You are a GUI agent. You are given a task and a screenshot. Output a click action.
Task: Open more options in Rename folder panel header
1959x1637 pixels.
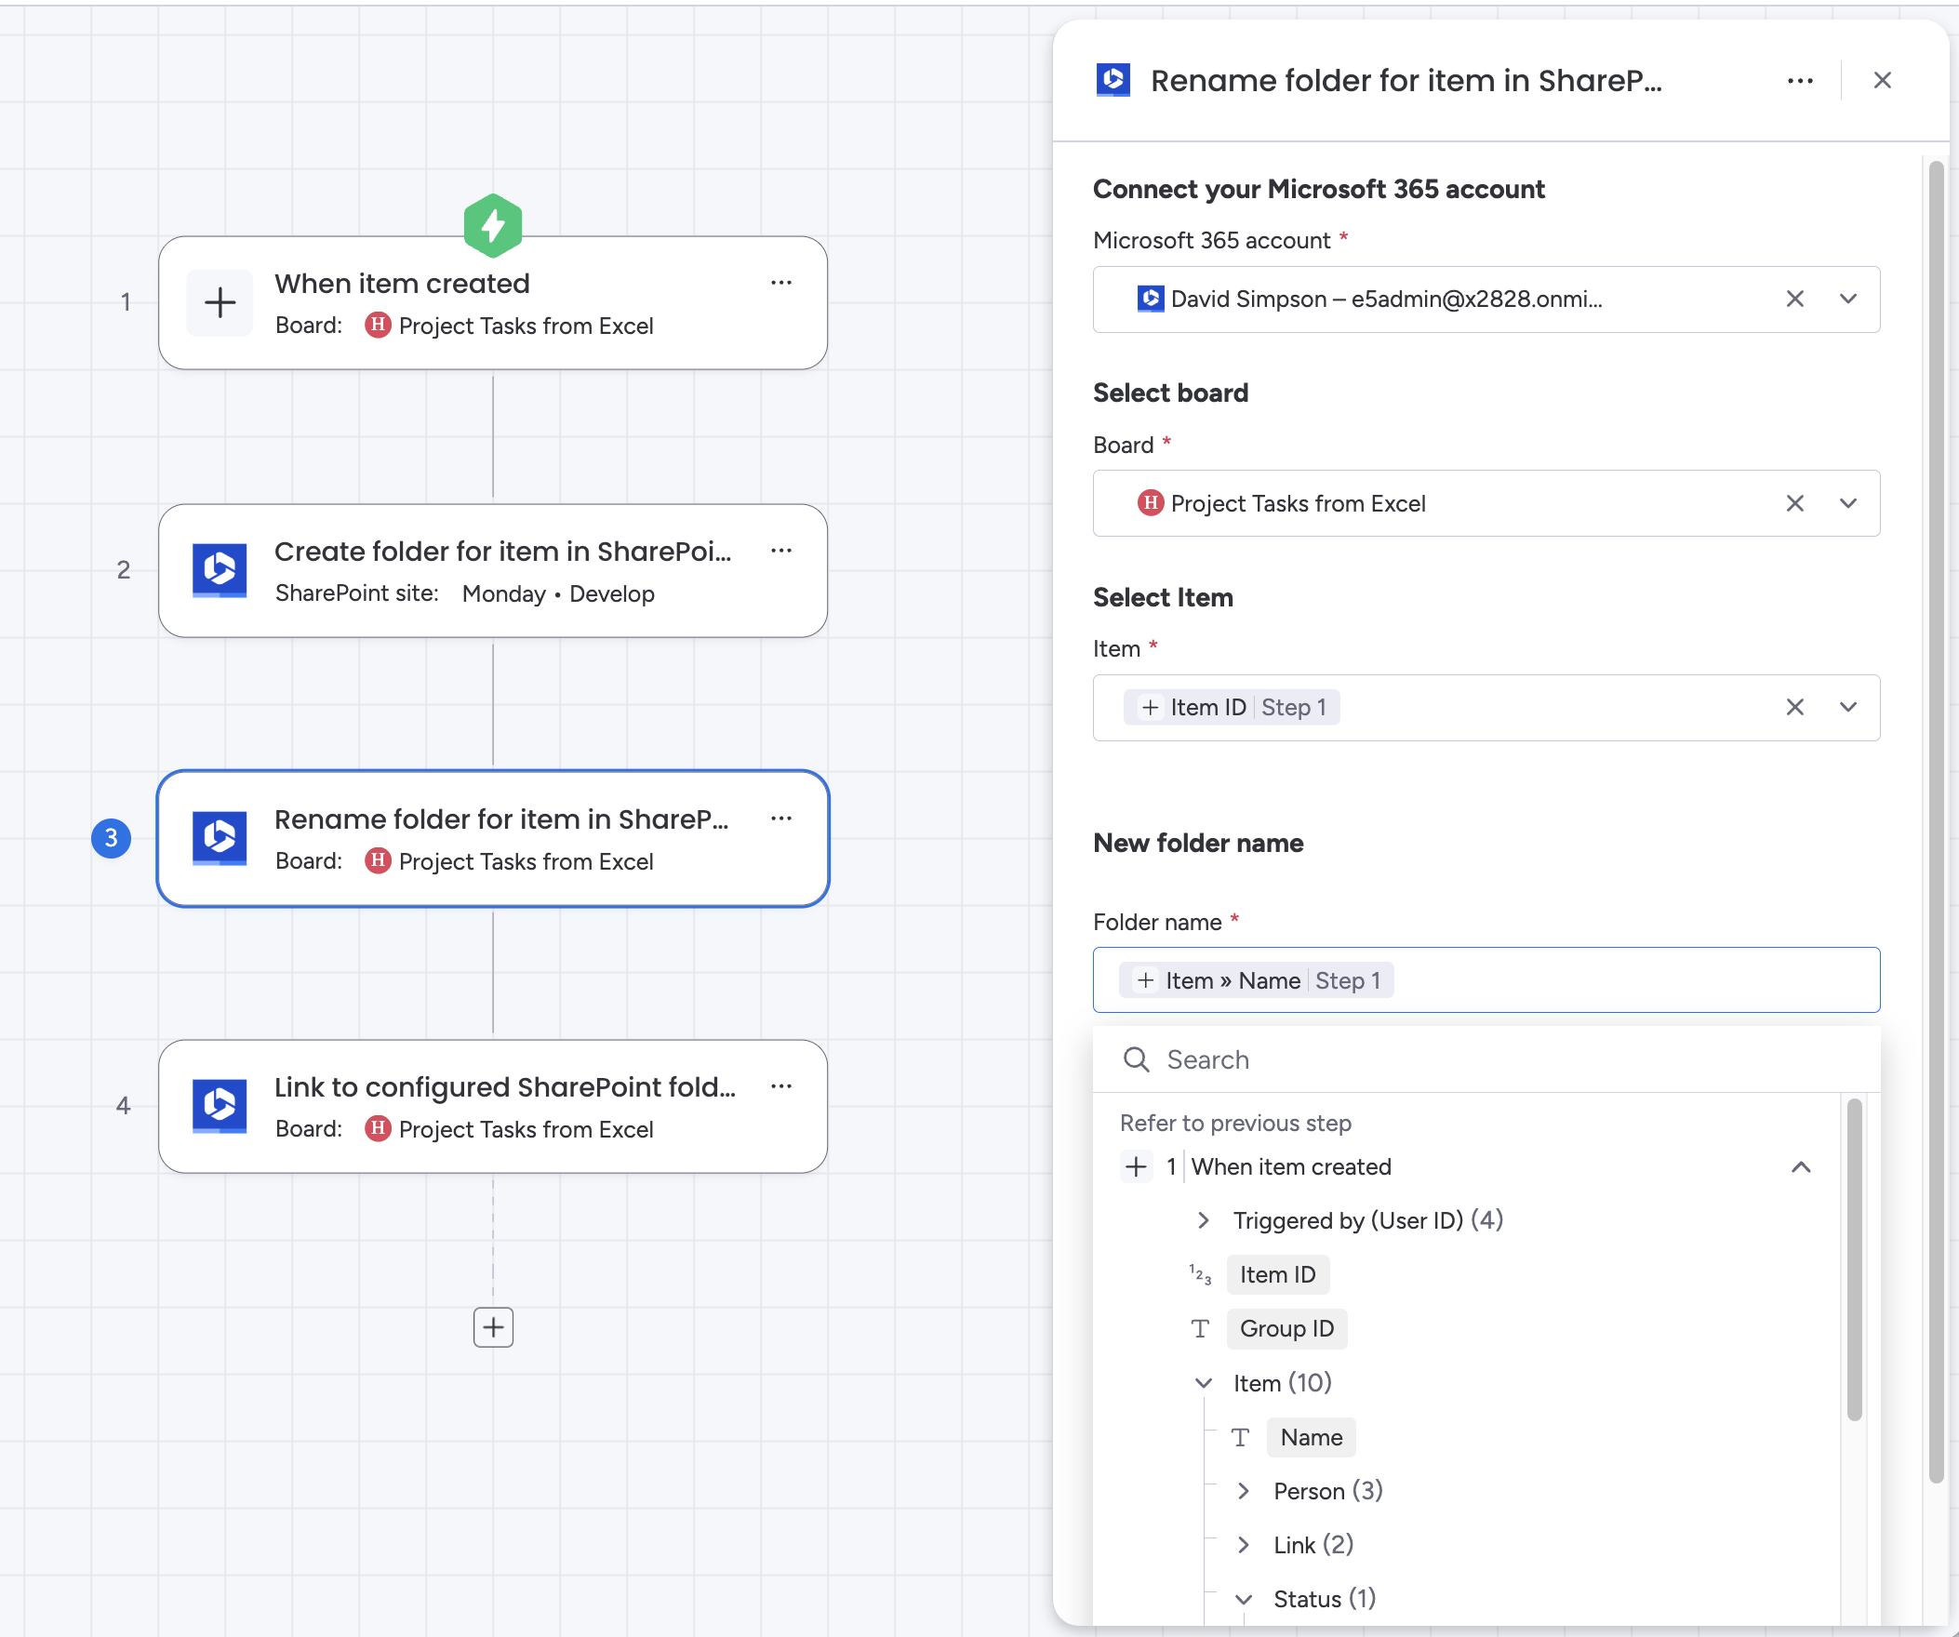[x=1800, y=81]
